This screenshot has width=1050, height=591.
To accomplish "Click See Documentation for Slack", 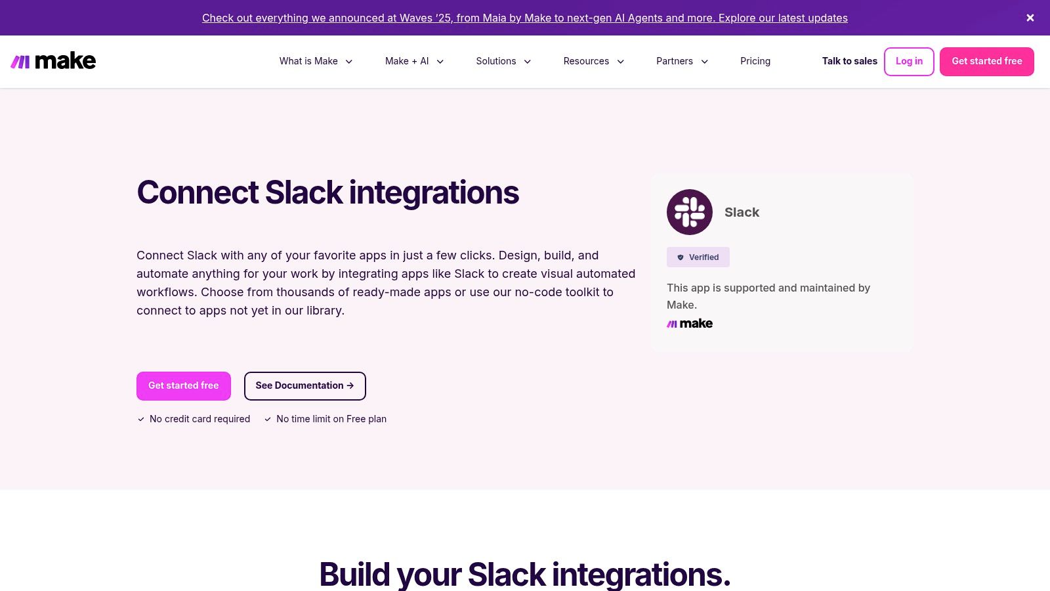I will (x=304, y=385).
